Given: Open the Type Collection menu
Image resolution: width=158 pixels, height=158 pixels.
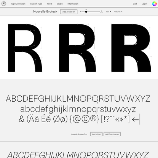Looking at the screenshot, I should coord(18,4).
